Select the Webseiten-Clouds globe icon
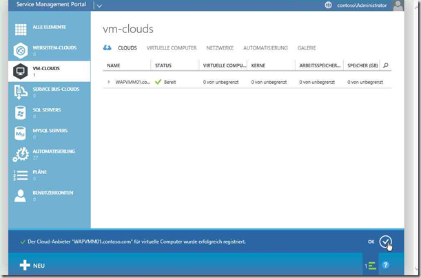 [21, 50]
